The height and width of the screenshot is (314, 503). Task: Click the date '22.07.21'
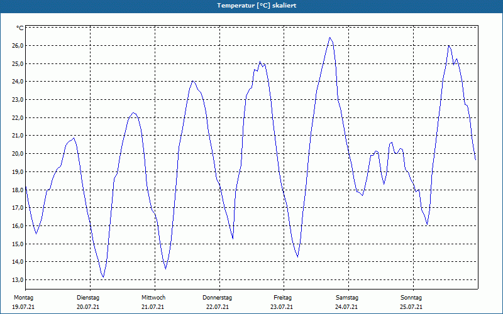218,307
